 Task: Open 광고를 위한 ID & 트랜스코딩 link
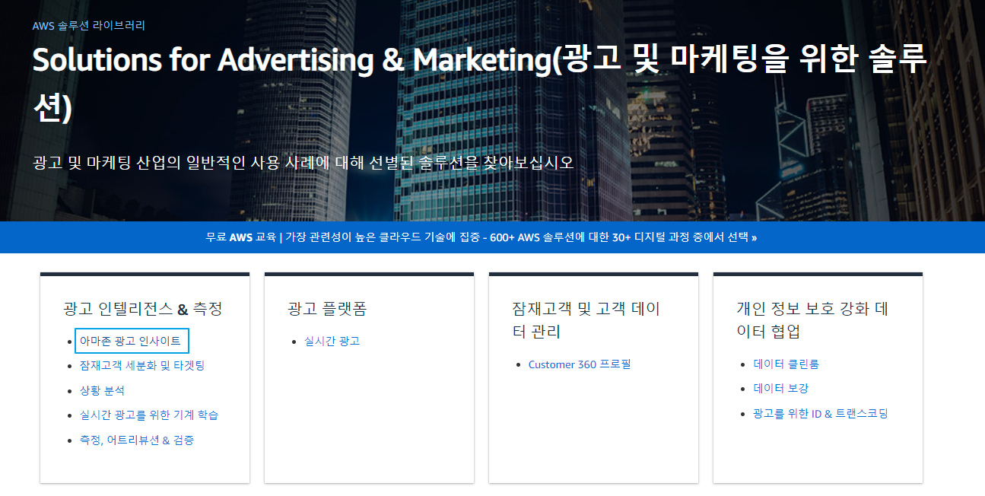821,414
